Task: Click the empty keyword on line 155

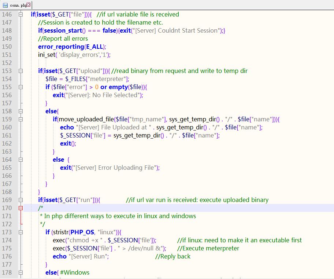Action: pos(118,87)
